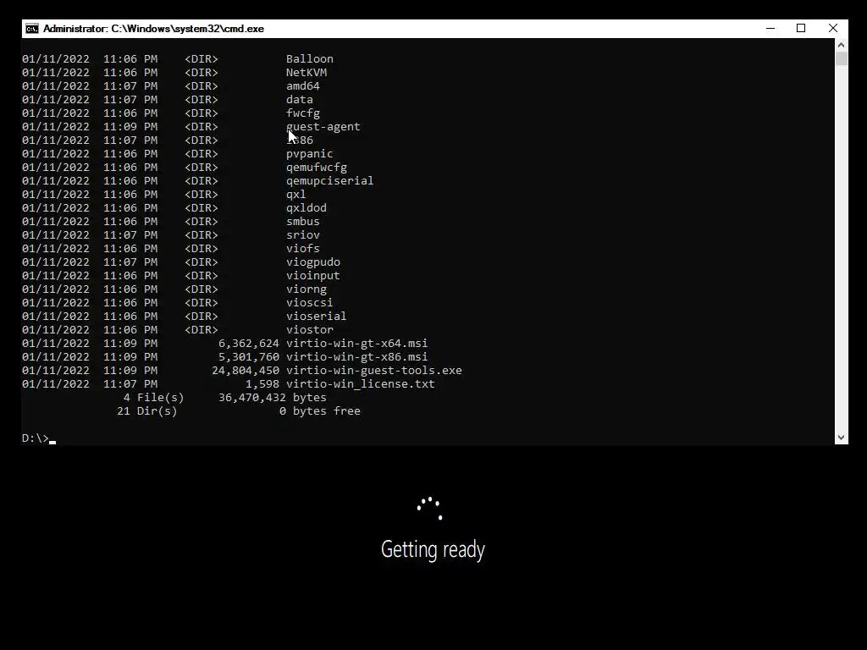Click the 1,598 file size value
The image size is (867, 650).
262,383
